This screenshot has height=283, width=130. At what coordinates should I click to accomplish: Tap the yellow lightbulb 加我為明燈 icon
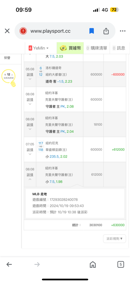coord(9,78)
